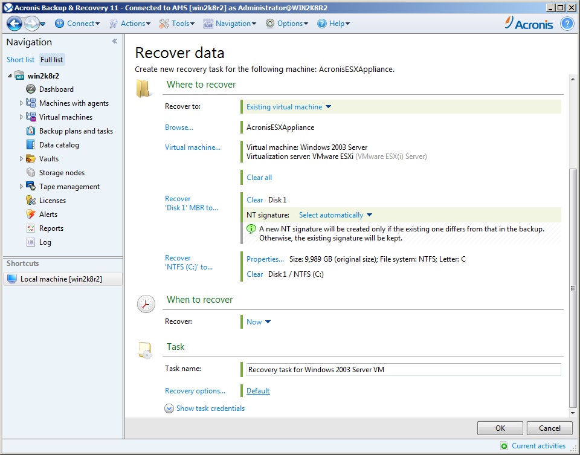Click the Storage nodes icon
This screenshot has height=455, width=580.
point(31,172)
